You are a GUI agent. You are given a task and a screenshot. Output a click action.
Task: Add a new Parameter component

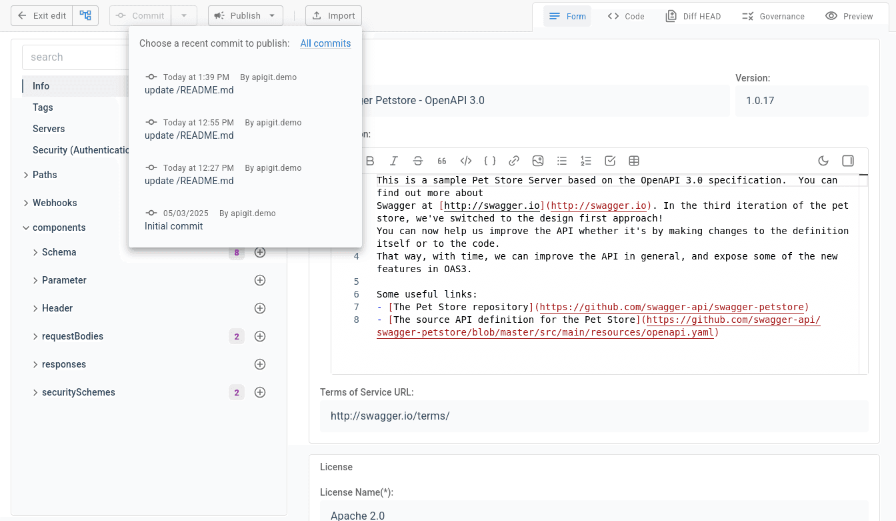click(x=260, y=280)
